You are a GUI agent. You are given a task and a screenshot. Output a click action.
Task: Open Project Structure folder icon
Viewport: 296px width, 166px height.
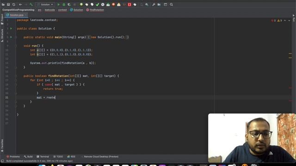[159, 5]
